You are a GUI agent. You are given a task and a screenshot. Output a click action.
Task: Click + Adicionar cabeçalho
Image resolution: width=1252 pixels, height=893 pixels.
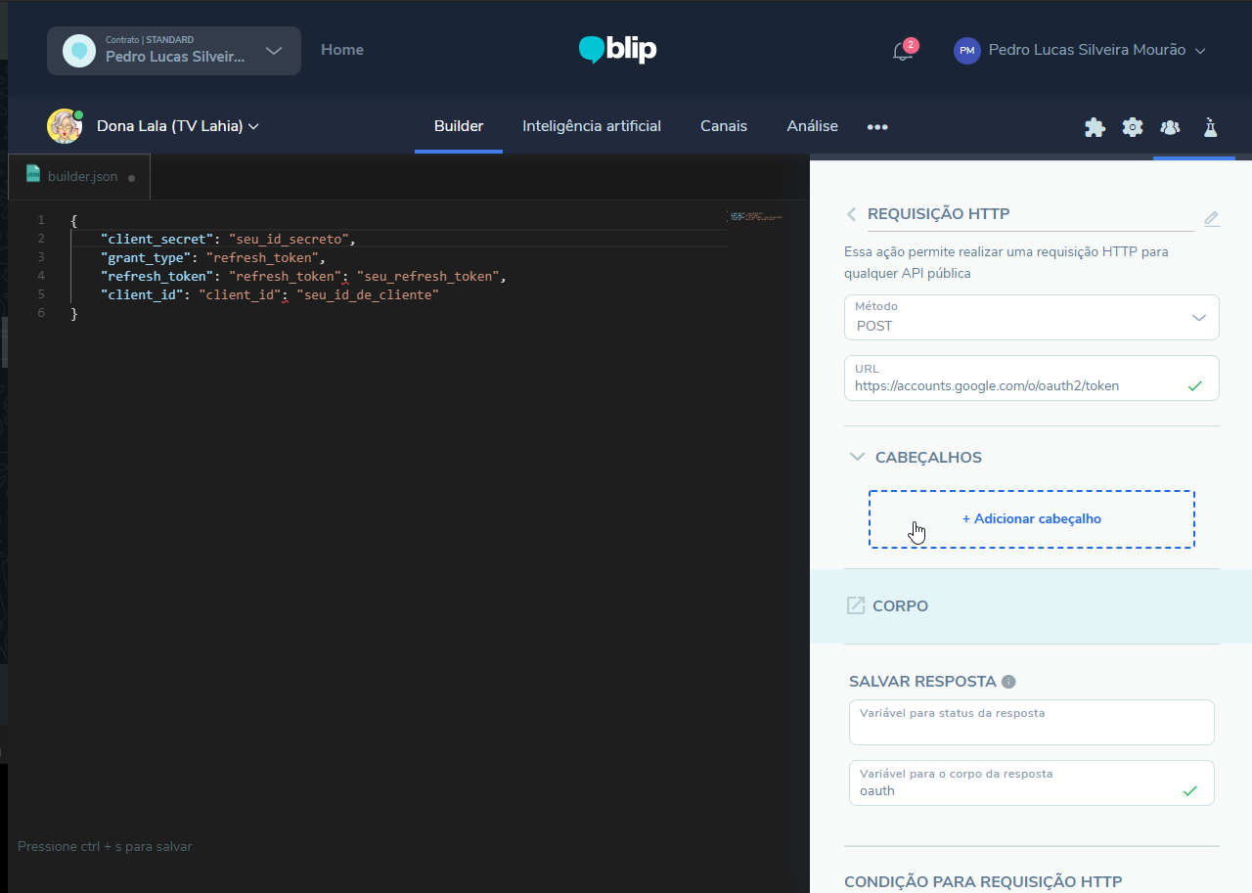pos(1032,519)
